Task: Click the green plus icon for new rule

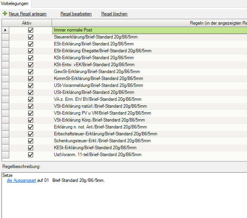Action: (x=5, y=14)
